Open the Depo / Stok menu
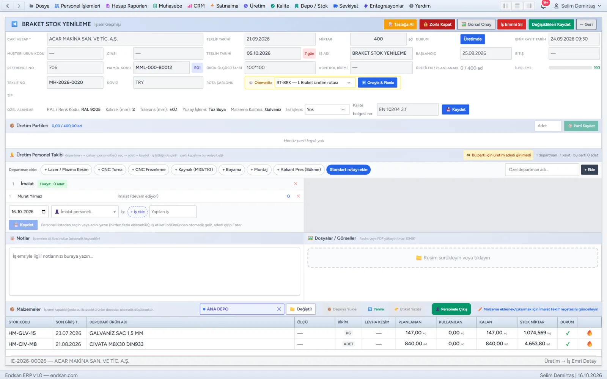Viewport: 607px width, 379px height. point(311,6)
